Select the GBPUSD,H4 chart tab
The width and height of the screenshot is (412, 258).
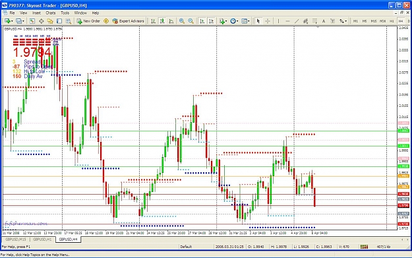tap(68, 240)
